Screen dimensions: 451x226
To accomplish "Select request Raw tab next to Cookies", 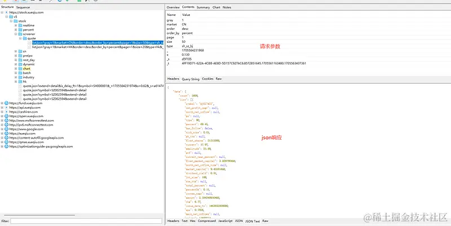I will [x=219, y=78].
